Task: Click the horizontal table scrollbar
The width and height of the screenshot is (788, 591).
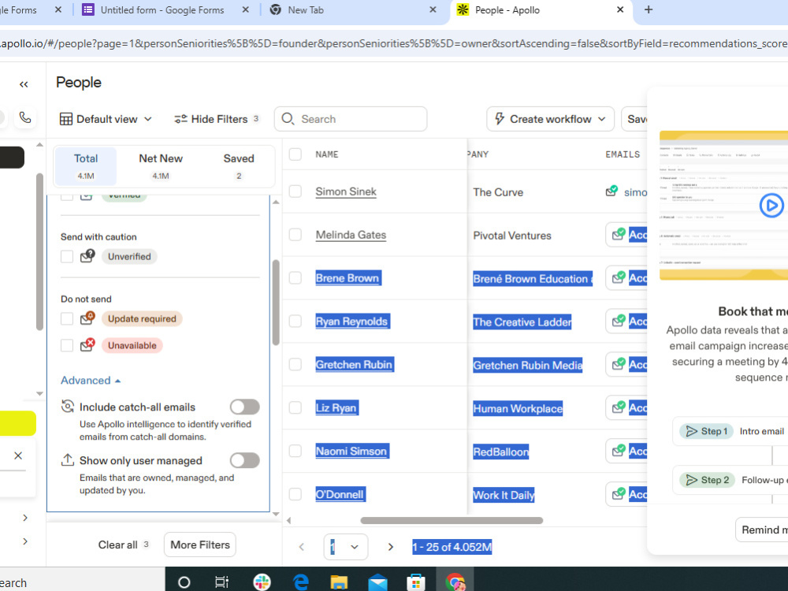Action: point(452,520)
